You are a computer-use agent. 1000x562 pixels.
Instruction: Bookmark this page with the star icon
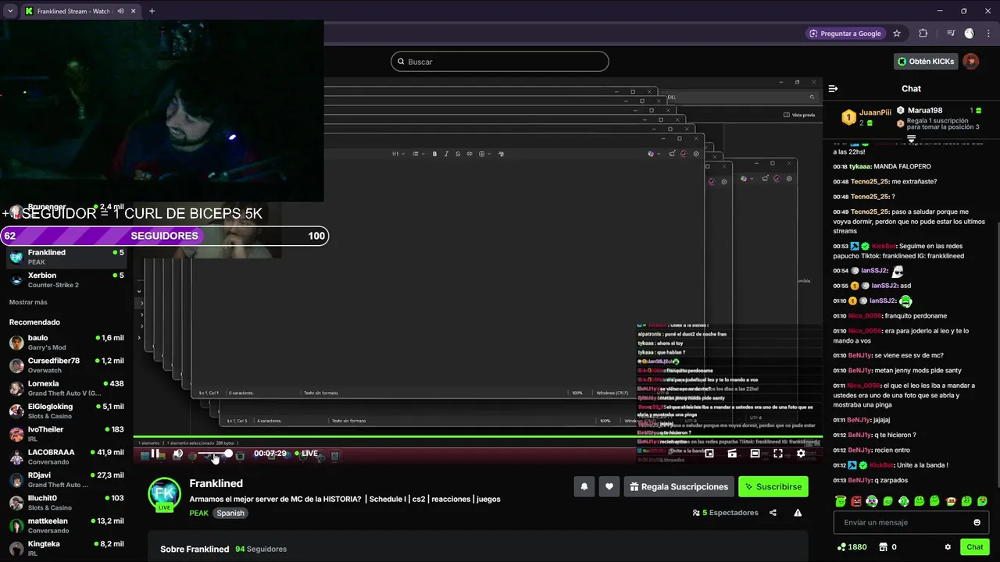[x=897, y=34]
